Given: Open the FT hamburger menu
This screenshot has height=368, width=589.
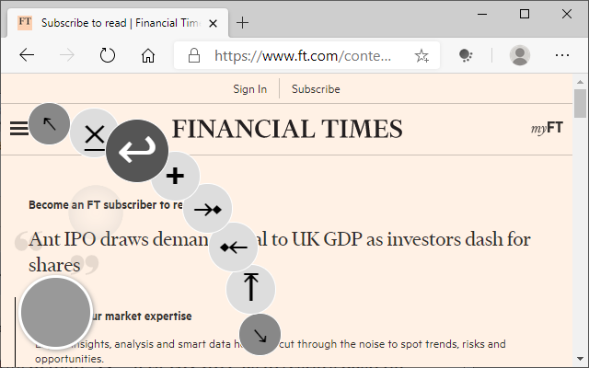Looking at the screenshot, I should [x=18, y=129].
